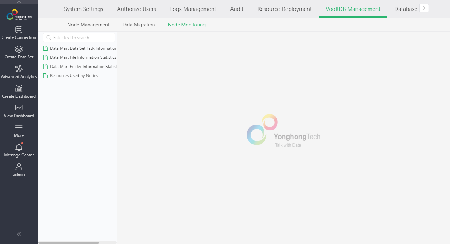
Task: Open the More menu icon
Action: pos(19,128)
